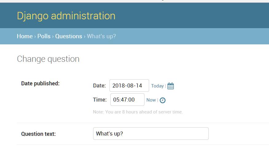Viewport: 269px width, 156px height.
Task: Click the Date: label beside the input
Action: point(99,86)
